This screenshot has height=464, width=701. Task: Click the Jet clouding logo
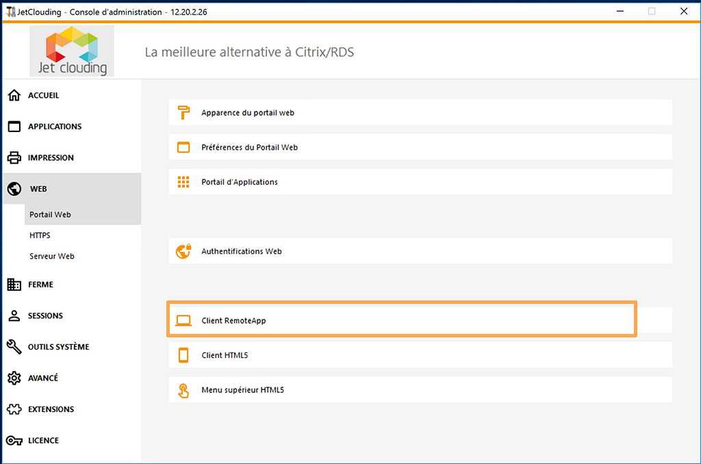(x=71, y=50)
